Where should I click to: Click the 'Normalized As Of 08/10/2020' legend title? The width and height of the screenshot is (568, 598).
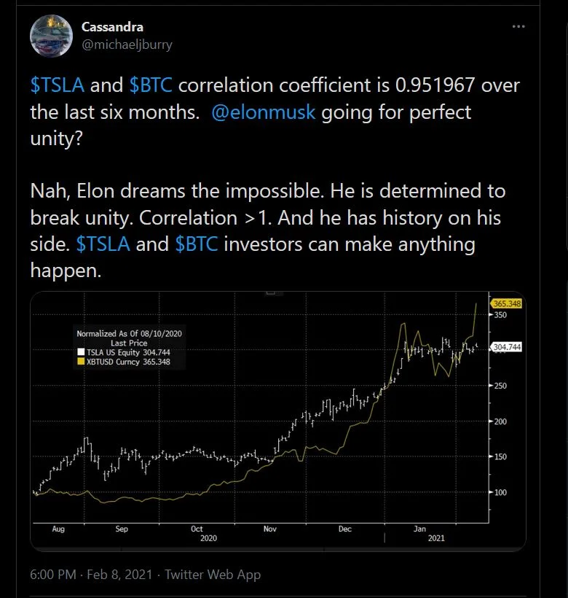click(x=129, y=334)
